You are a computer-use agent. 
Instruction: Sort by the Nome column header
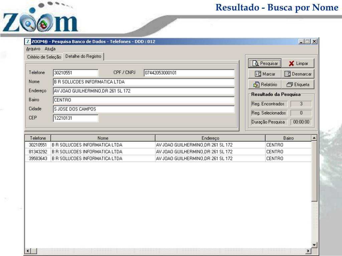coord(103,138)
